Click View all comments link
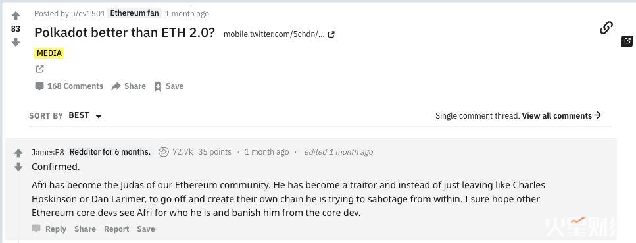This screenshot has width=636, height=243. 562,115
